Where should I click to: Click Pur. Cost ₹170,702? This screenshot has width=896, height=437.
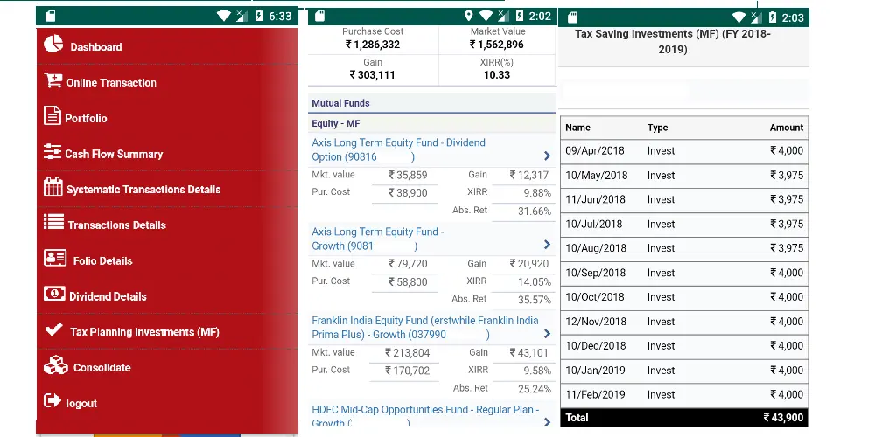tap(408, 371)
